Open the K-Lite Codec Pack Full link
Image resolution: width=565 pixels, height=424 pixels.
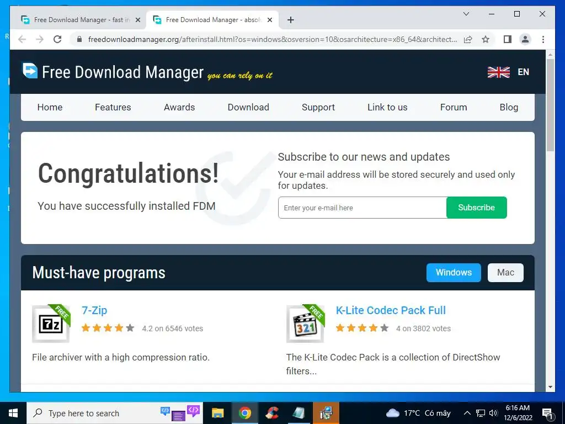click(391, 310)
